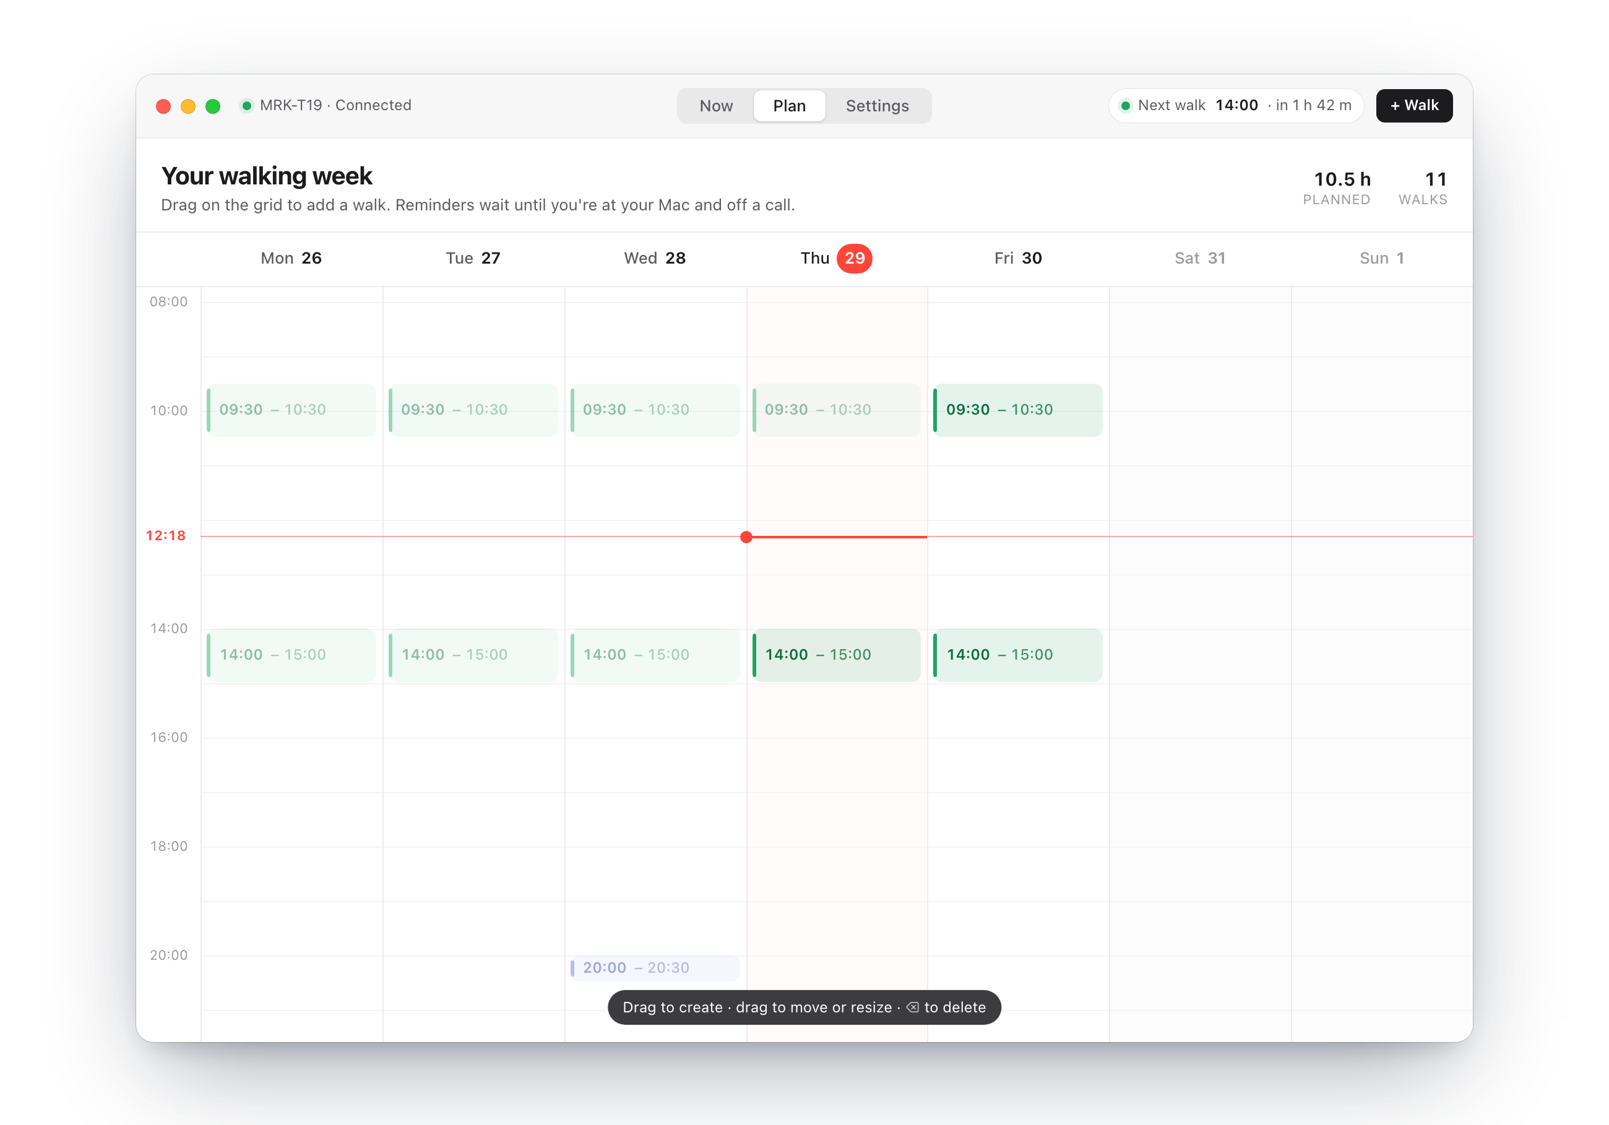Select Thursday 14:00 – 15:00 walk block
This screenshot has width=1609, height=1125.
pyautogui.click(x=836, y=655)
